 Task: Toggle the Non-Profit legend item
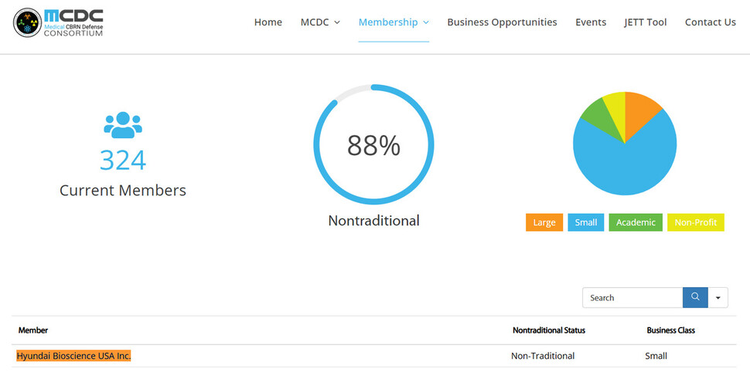(x=695, y=222)
